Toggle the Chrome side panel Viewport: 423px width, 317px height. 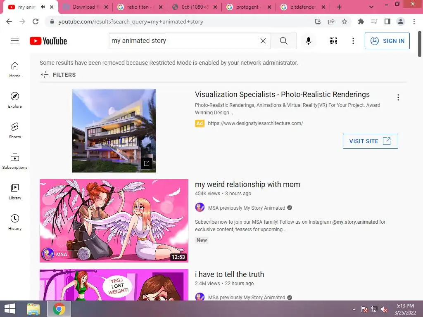387,21
